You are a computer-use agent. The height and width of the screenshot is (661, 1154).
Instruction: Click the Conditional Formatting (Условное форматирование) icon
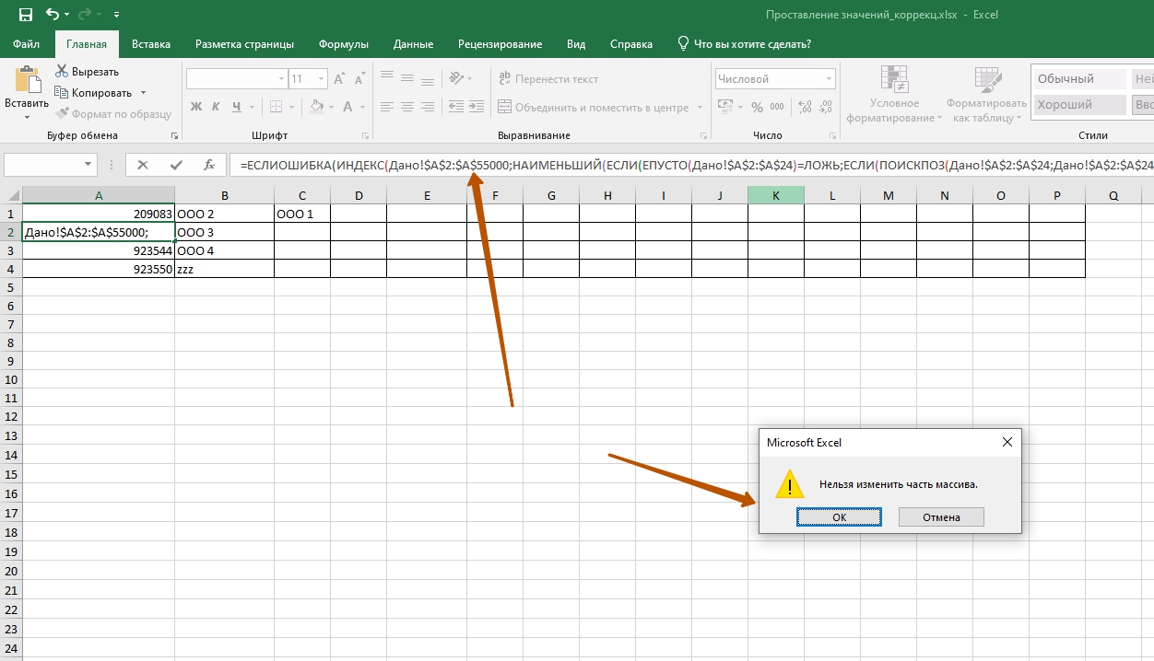[x=894, y=80]
